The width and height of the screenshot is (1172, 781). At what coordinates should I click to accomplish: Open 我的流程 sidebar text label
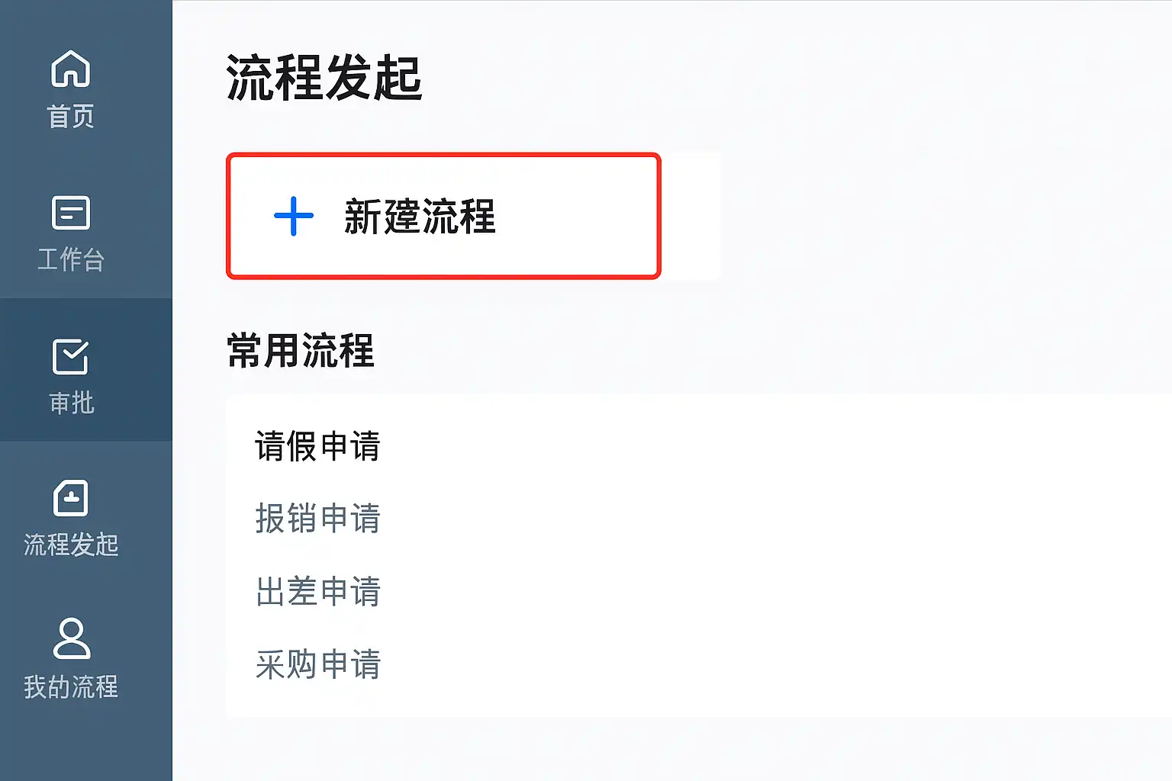71,687
